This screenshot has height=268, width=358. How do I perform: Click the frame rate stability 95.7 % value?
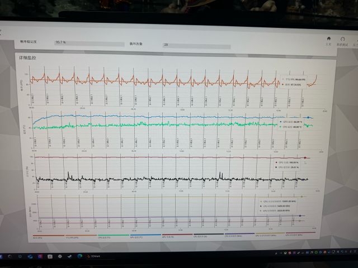[60, 42]
